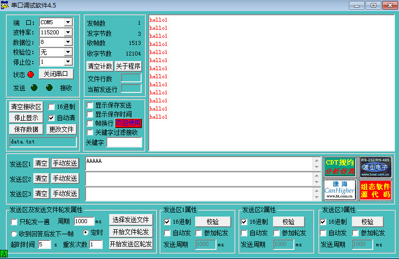This screenshot has height=259, width=399.
Task: Click 校验 button in 发送区2属性
Action: click(x=289, y=222)
